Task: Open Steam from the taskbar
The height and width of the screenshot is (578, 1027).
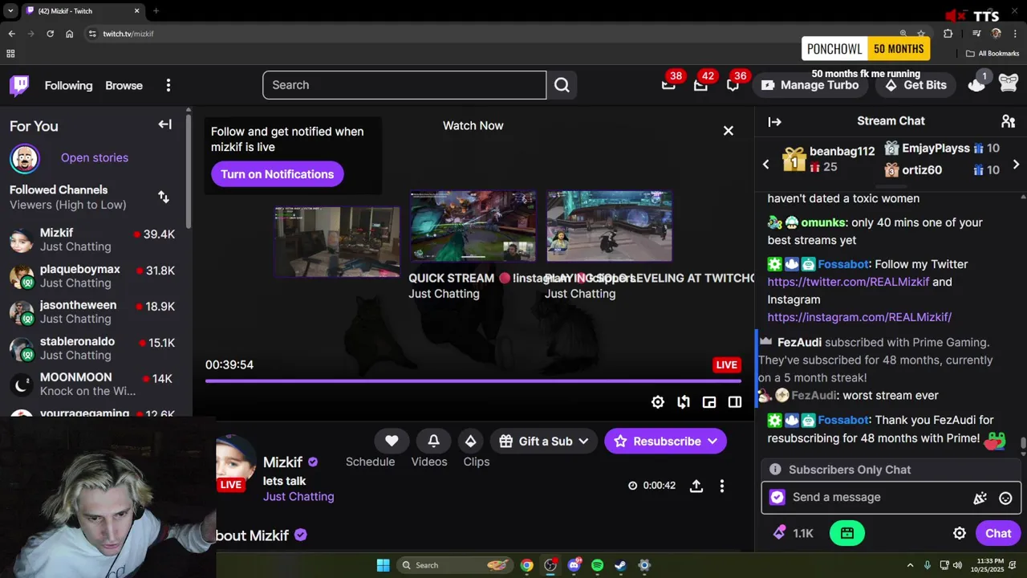Action: (x=620, y=565)
